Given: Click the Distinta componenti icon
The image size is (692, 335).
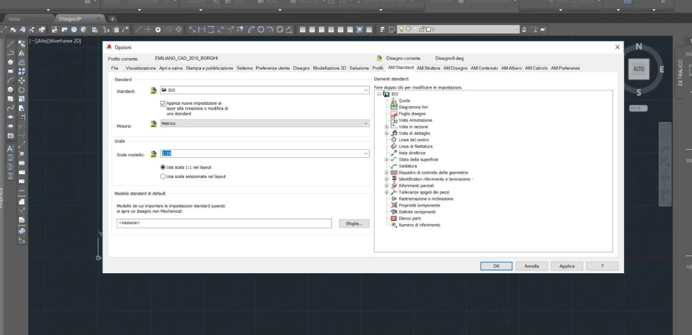Looking at the screenshot, I should point(394,212).
